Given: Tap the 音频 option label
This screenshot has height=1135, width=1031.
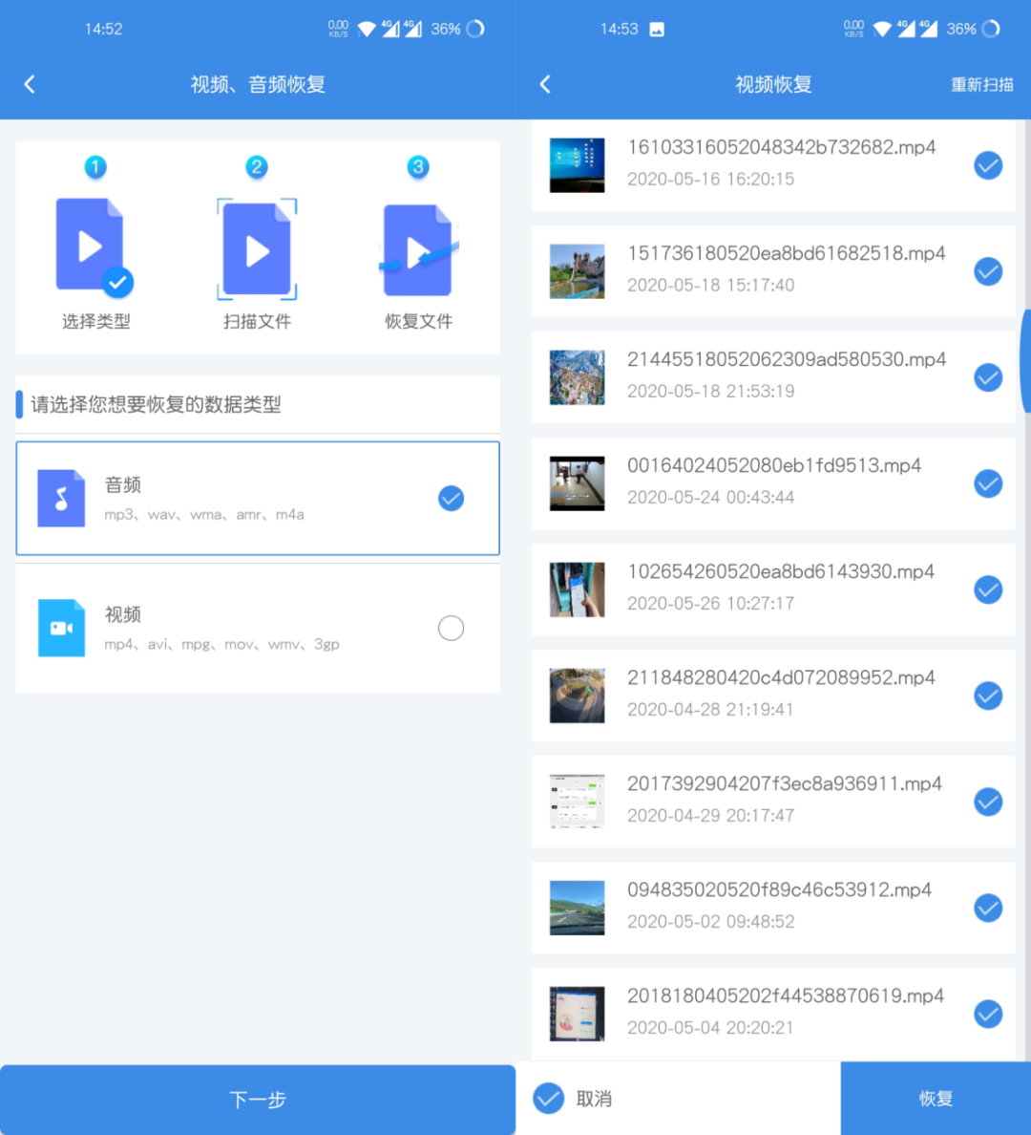Looking at the screenshot, I should pos(123,485).
